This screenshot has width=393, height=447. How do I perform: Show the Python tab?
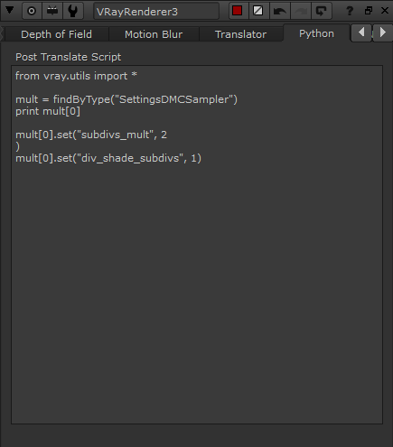pyautogui.click(x=316, y=33)
